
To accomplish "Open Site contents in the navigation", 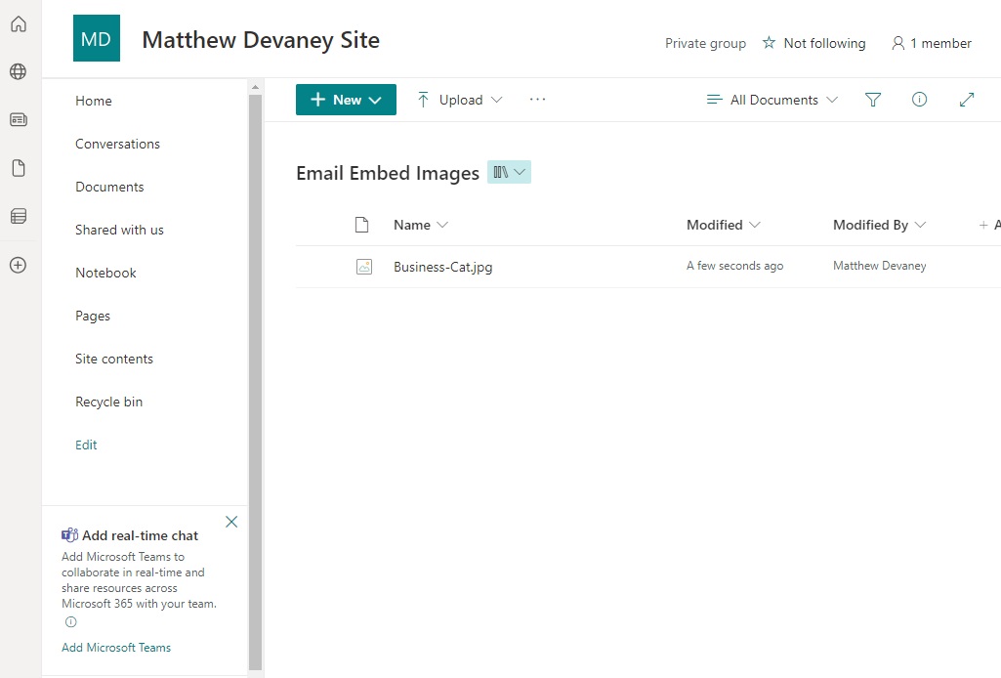I will coord(114,359).
